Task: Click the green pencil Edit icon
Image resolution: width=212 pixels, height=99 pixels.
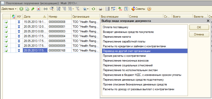Action: click(x=33, y=9)
